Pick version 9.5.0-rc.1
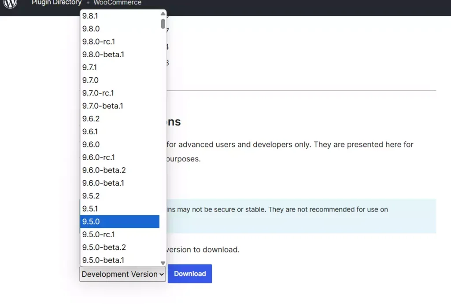Screen dimensions: 451x304 click(x=120, y=234)
